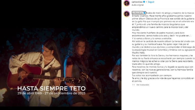Open the carlosvives avatar in the post header
Image resolution: width=195 pixels, height=110 pixels.
(x=127, y=3)
